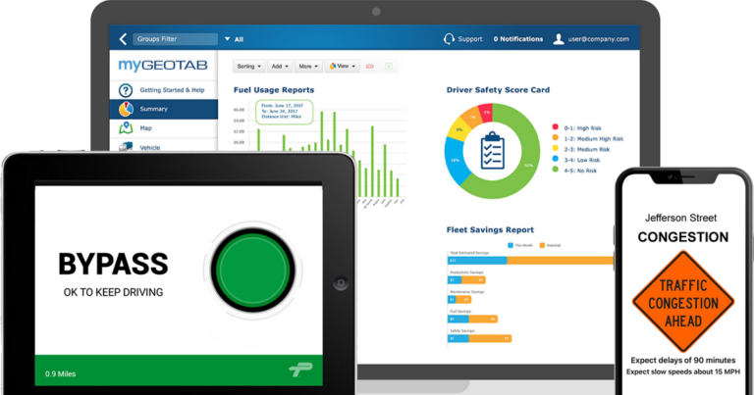754x395 pixels.
Task: Select the Map pin icon
Action: coord(125,128)
